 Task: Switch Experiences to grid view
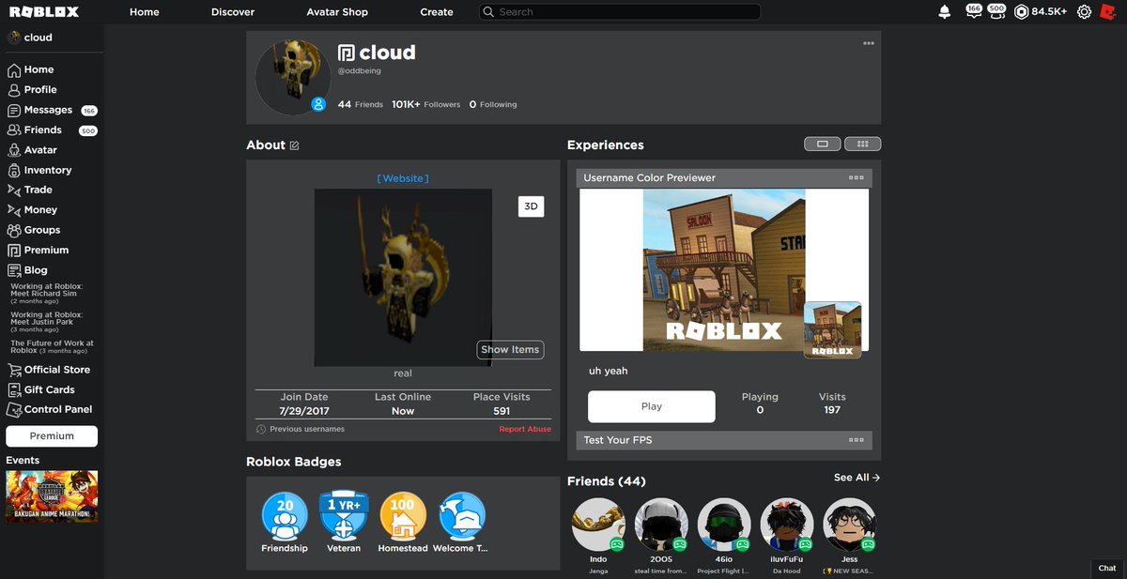coord(863,145)
